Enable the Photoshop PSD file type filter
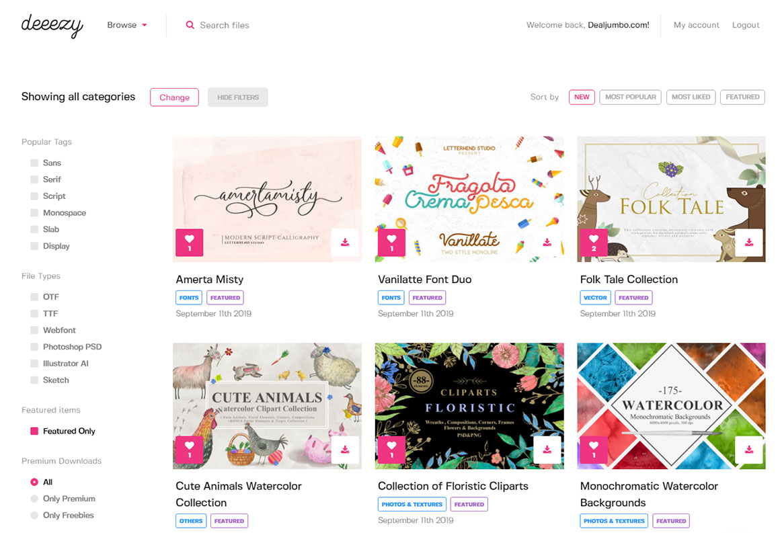Viewport: 780px width, 533px height. tap(34, 347)
